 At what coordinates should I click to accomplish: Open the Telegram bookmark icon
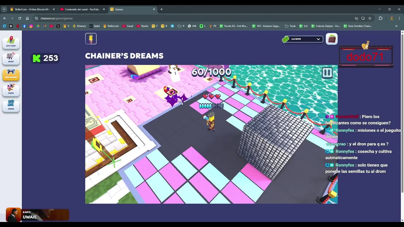coord(172,26)
